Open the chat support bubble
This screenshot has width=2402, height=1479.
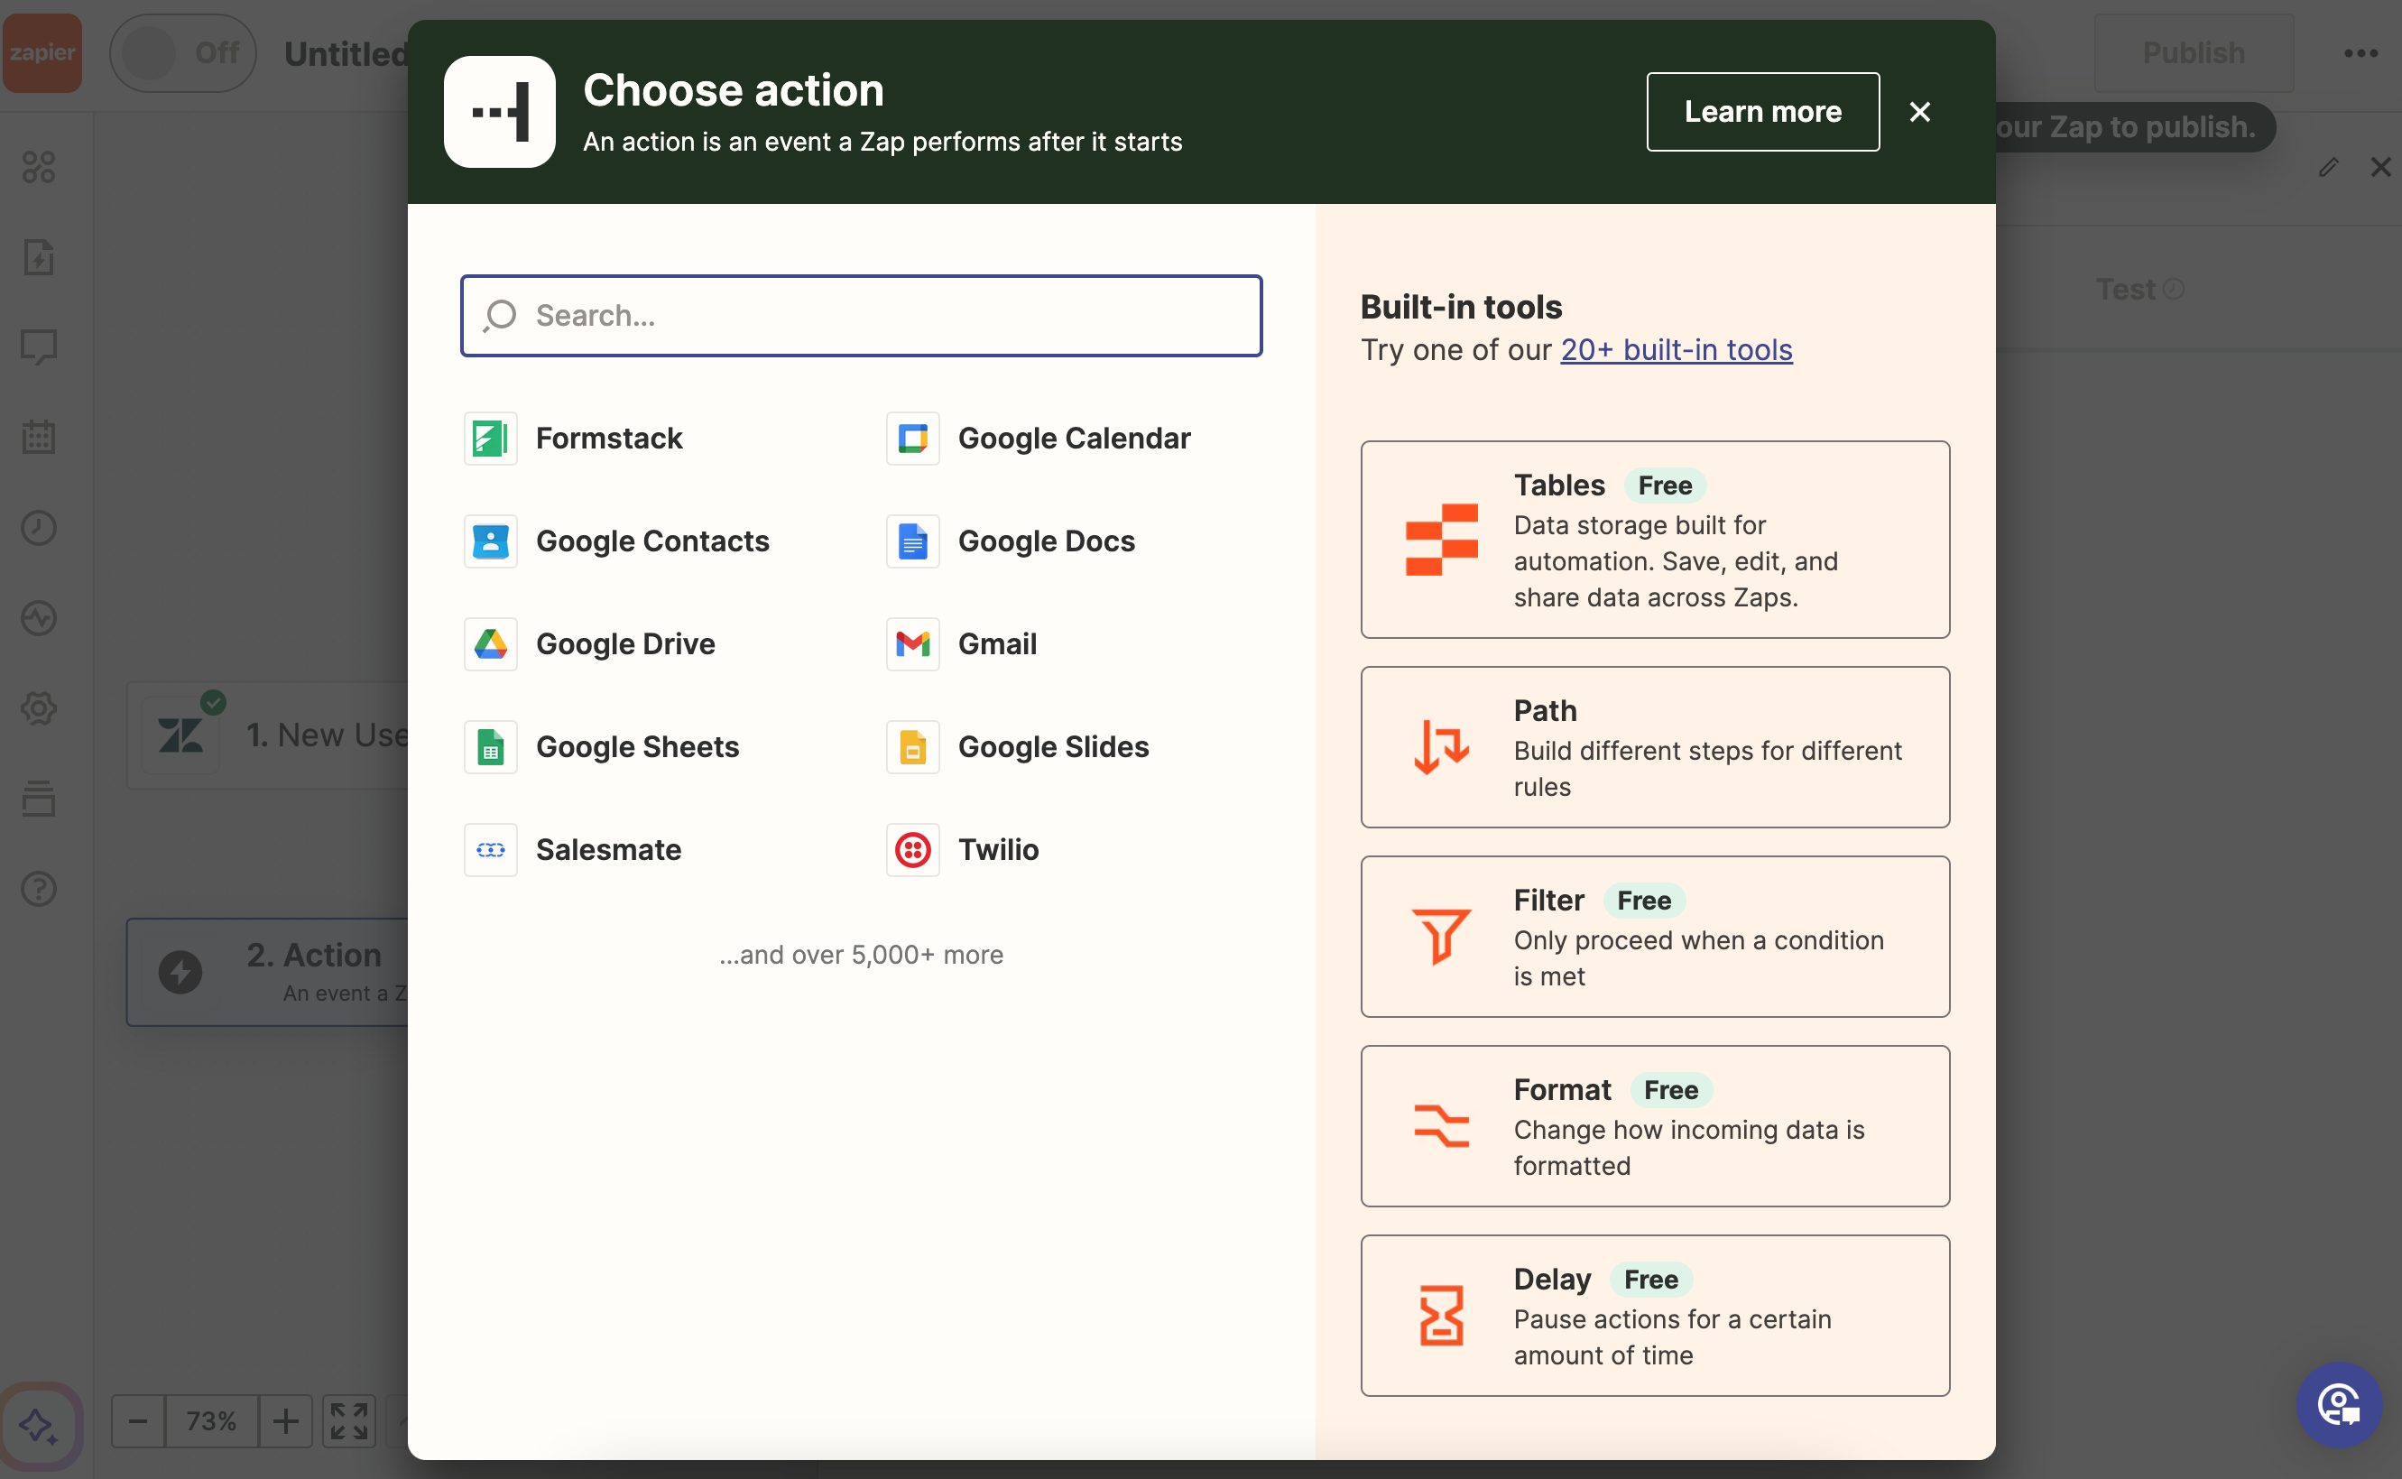coord(2339,1405)
